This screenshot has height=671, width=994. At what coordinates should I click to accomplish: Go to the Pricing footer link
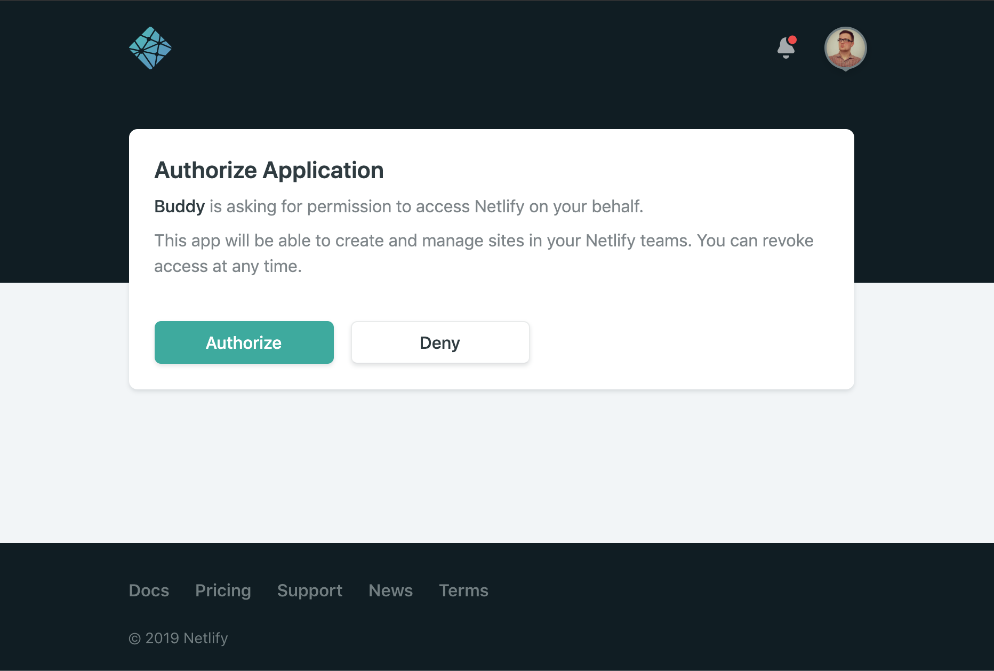[223, 590]
